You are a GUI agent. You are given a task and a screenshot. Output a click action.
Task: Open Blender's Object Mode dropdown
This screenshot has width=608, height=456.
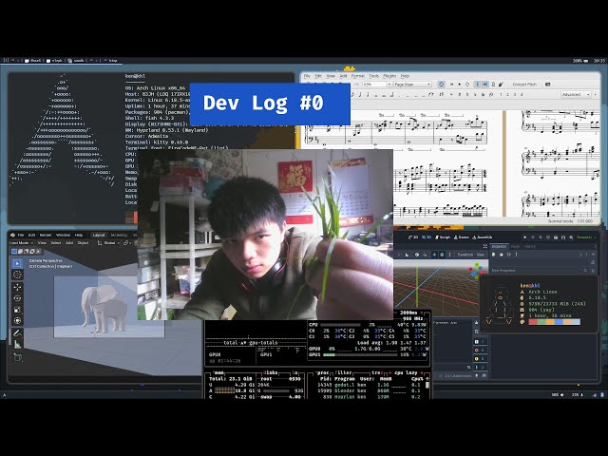tap(21, 243)
